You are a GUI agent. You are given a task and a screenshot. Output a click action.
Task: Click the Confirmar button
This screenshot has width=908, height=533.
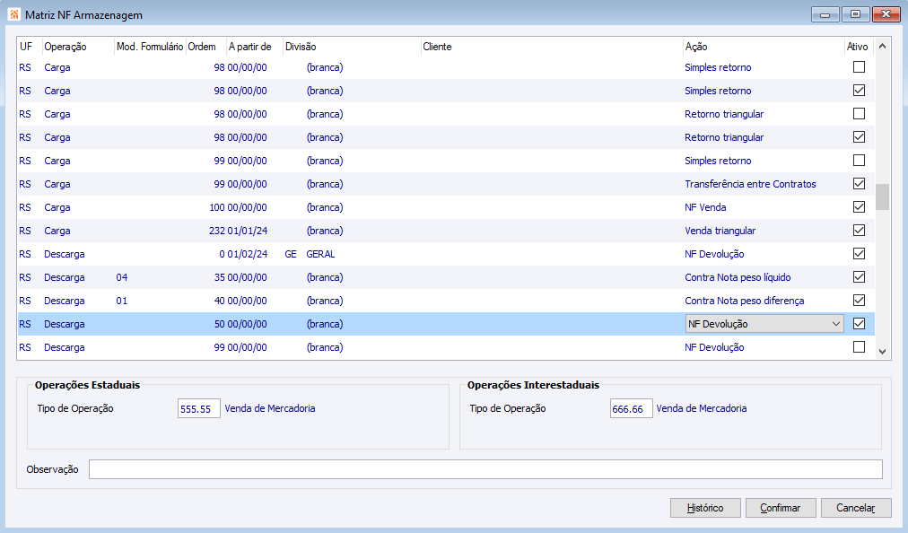coord(780,508)
